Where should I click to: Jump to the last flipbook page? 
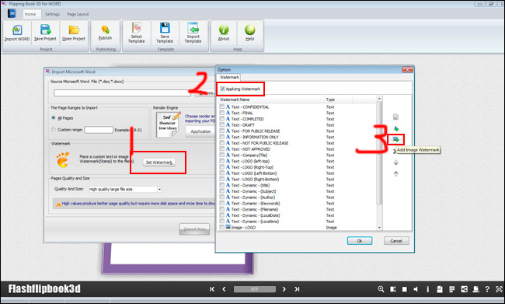pos(297,289)
